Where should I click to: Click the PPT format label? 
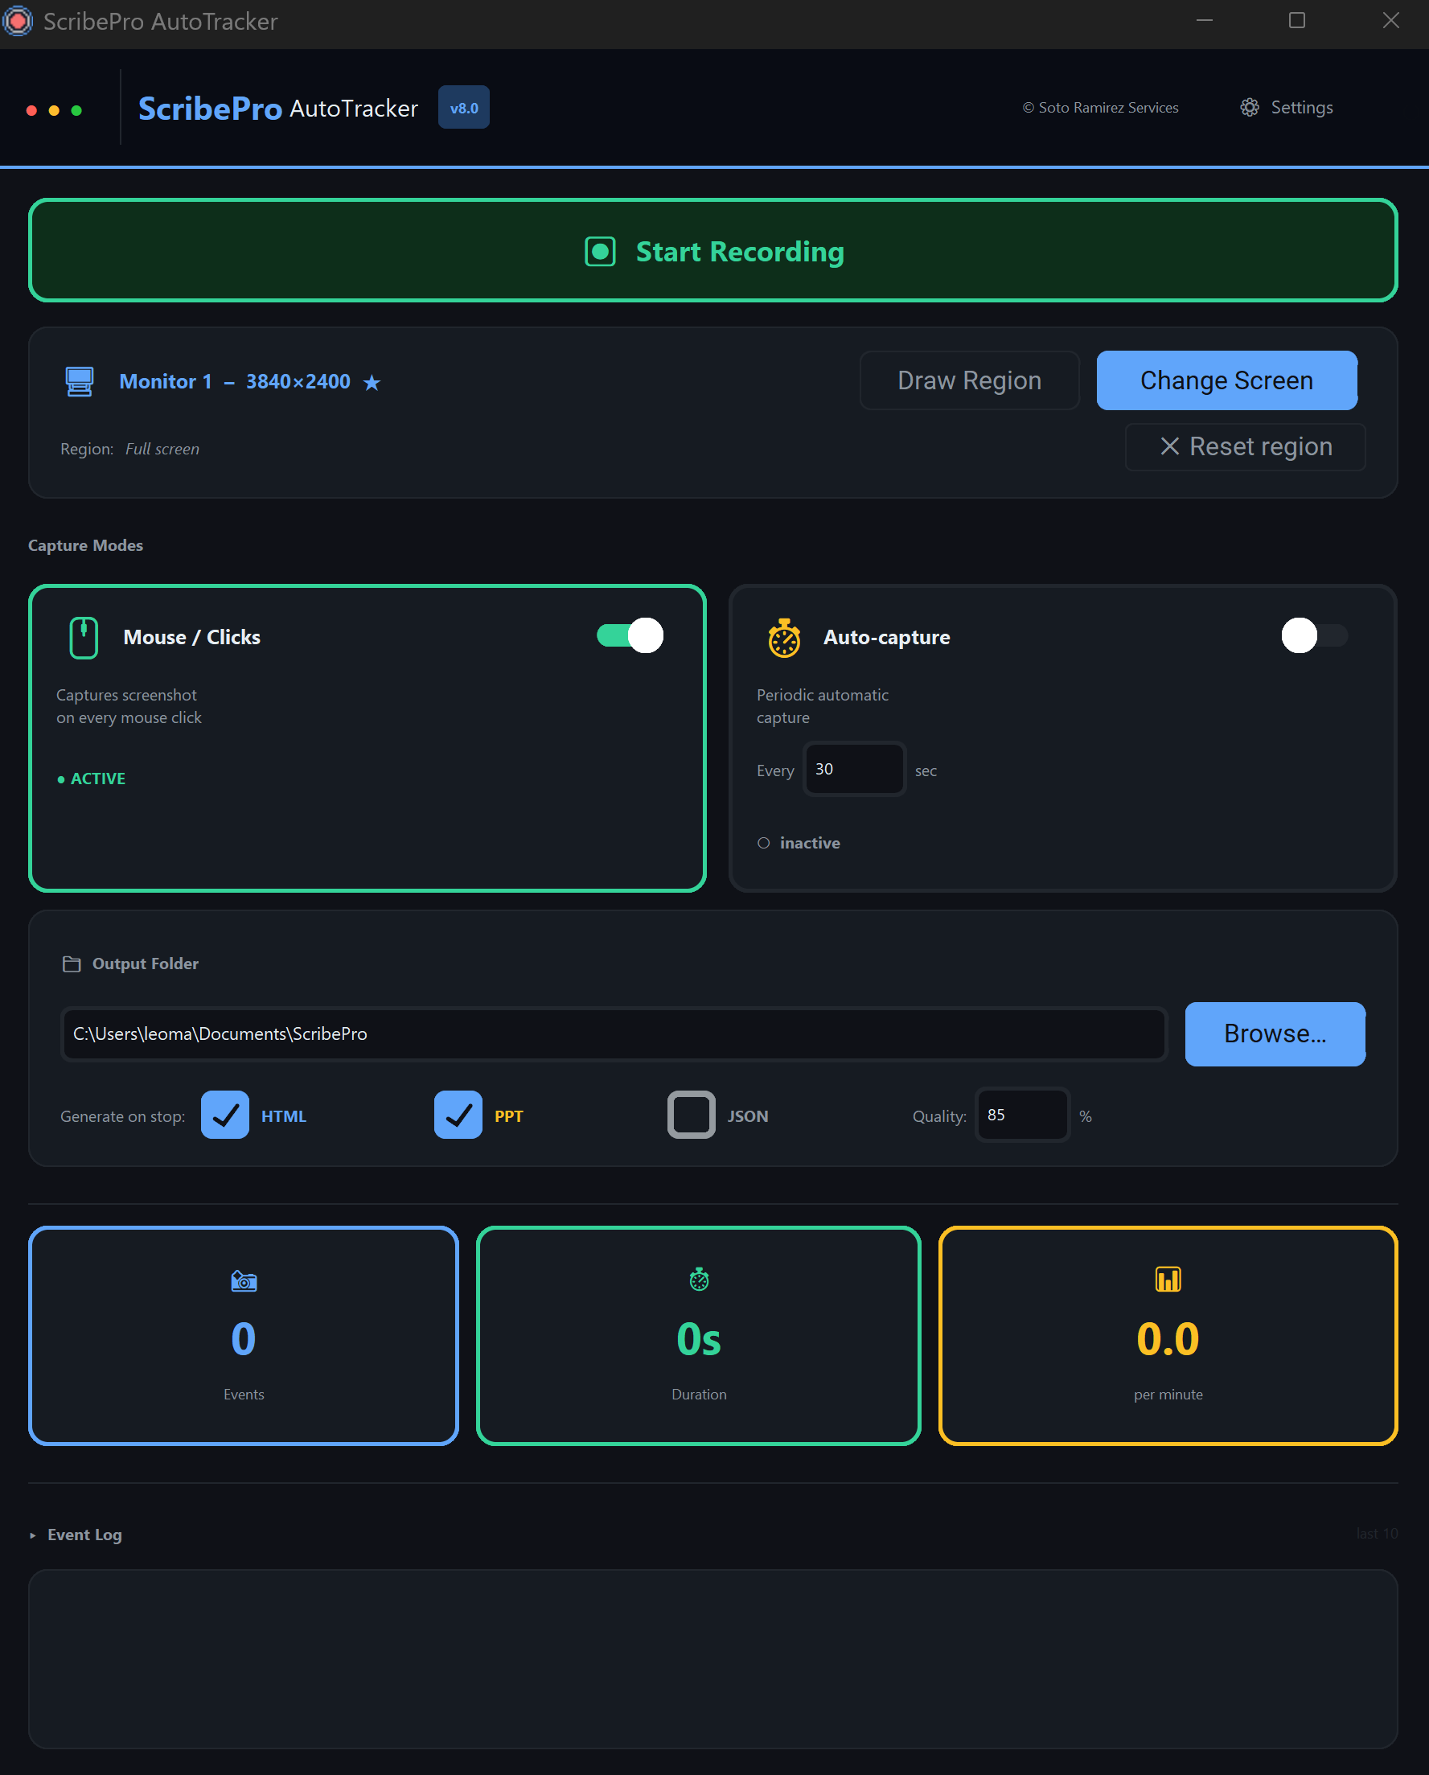coord(509,1116)
